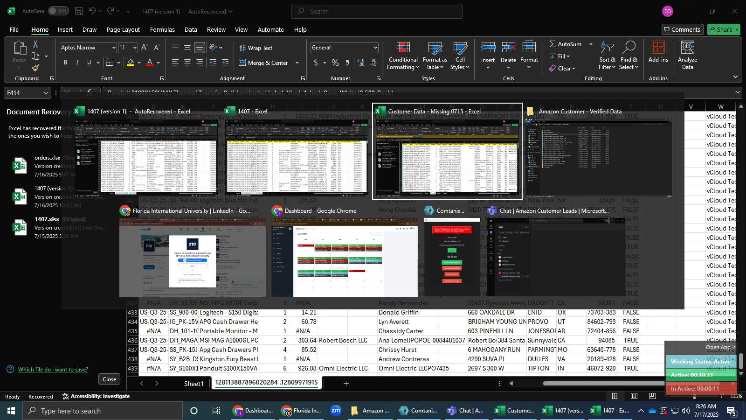The width and height of the screenshot is (746, 420).
Task: Switch to Amazon Customer - Verified Data thumbnail
Action: [x=598, y=151]
